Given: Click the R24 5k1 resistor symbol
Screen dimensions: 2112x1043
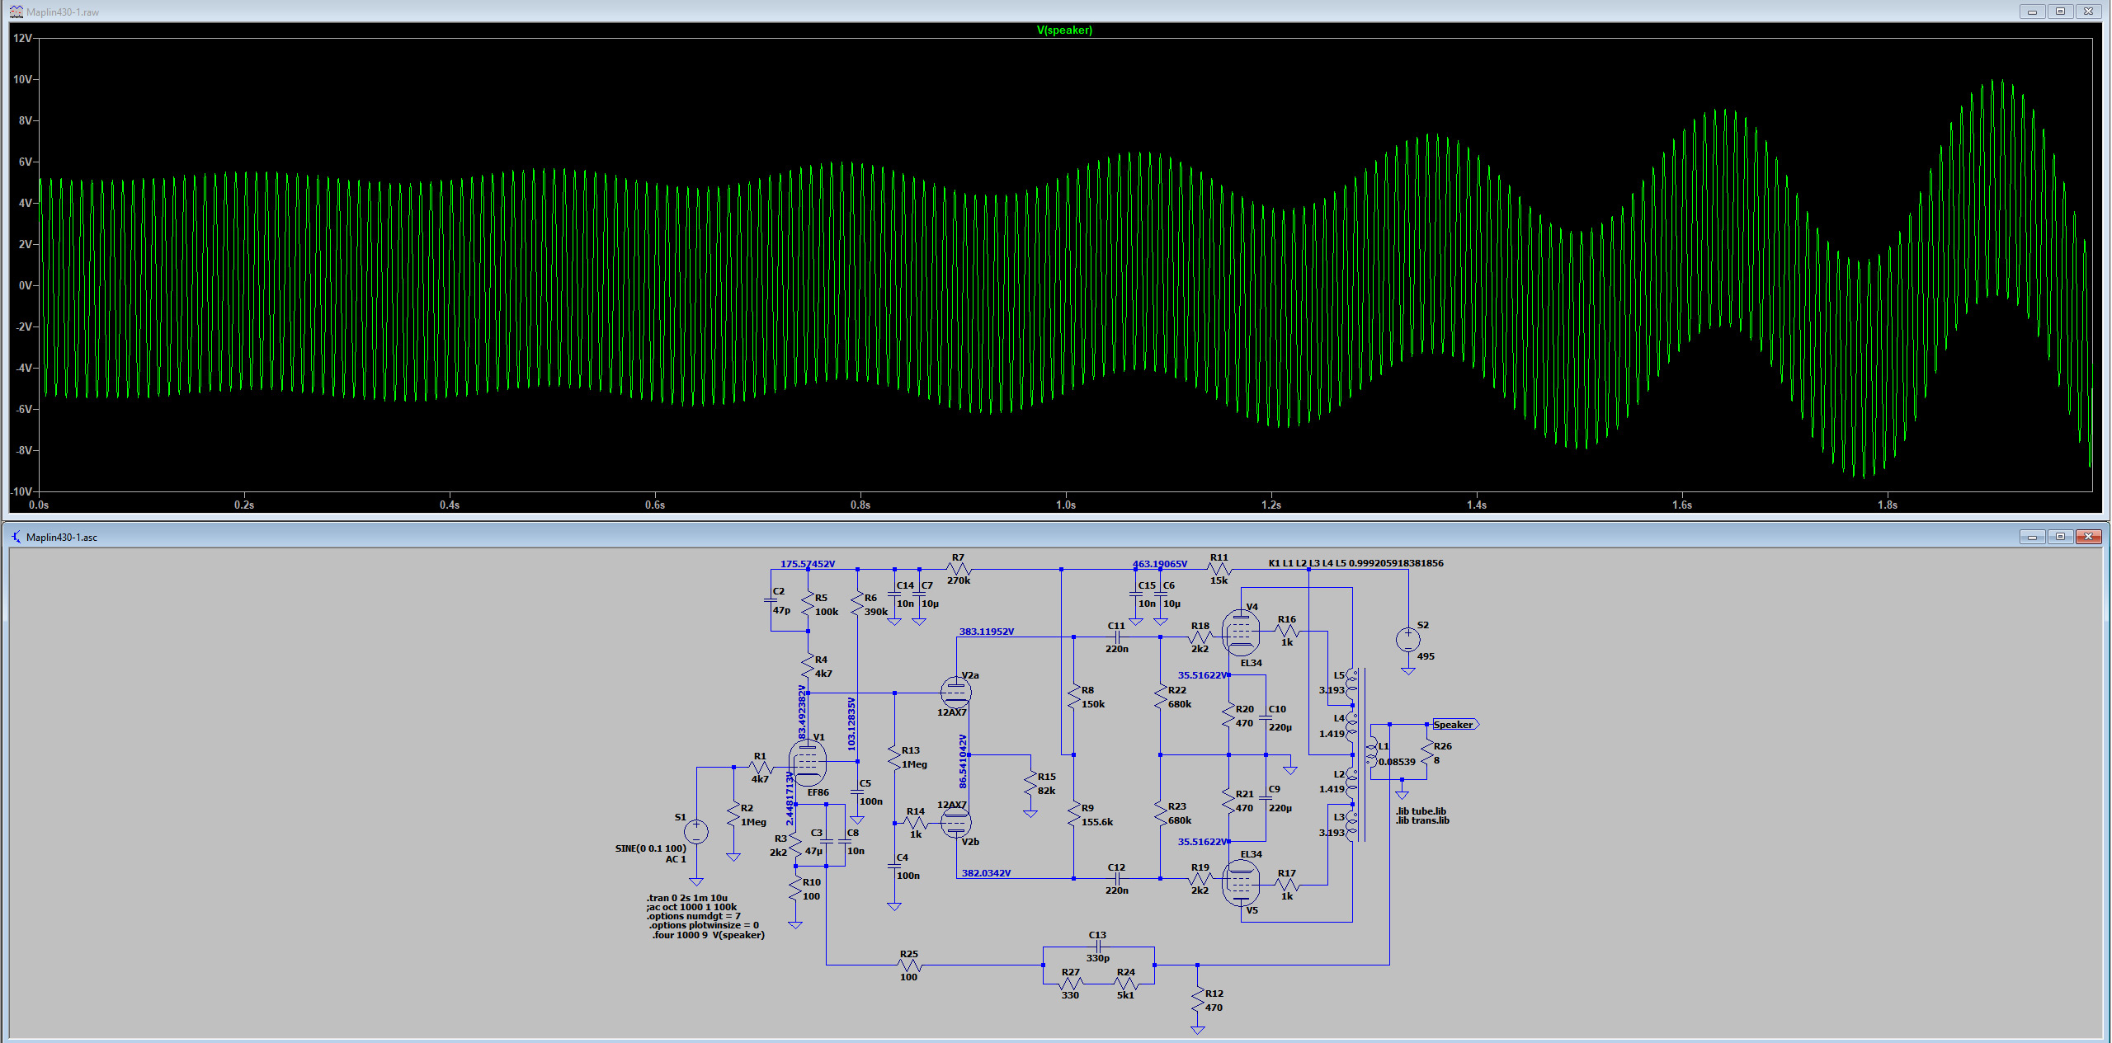Looking at the screenshot, I should [x=1126, y=984].
